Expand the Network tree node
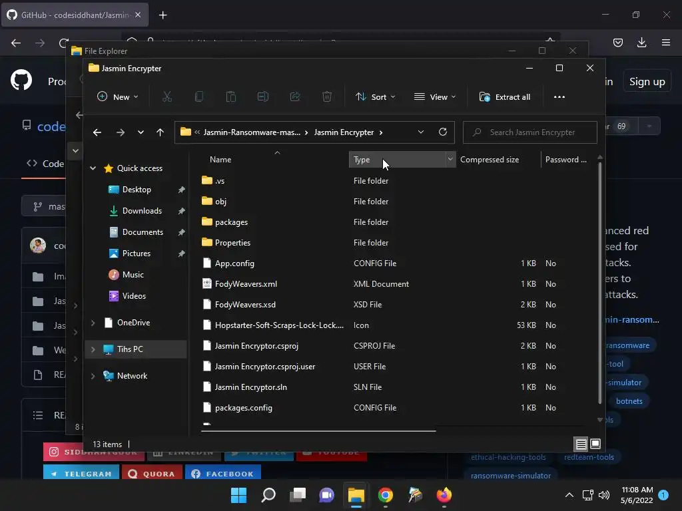Screen dimensions: 682x511 click(93, 377)
